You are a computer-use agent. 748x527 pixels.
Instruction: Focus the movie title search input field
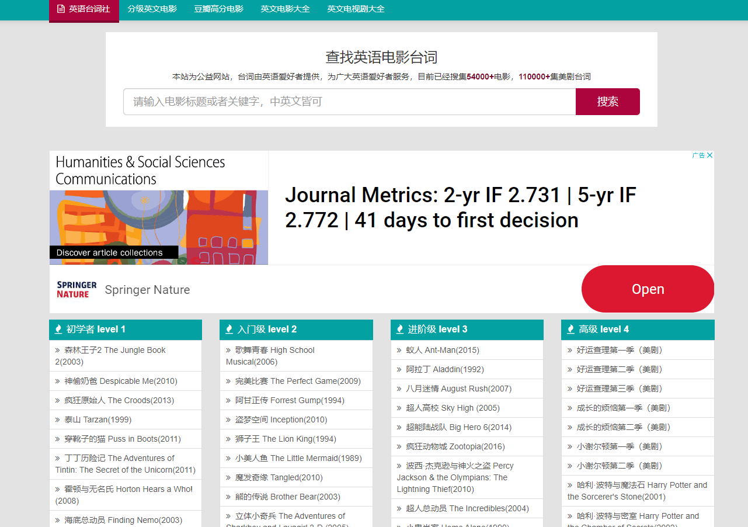pyautogui.click(x=349, y=102)
